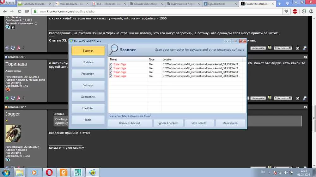Open the File Killer tool

click(x=88, y=108)
